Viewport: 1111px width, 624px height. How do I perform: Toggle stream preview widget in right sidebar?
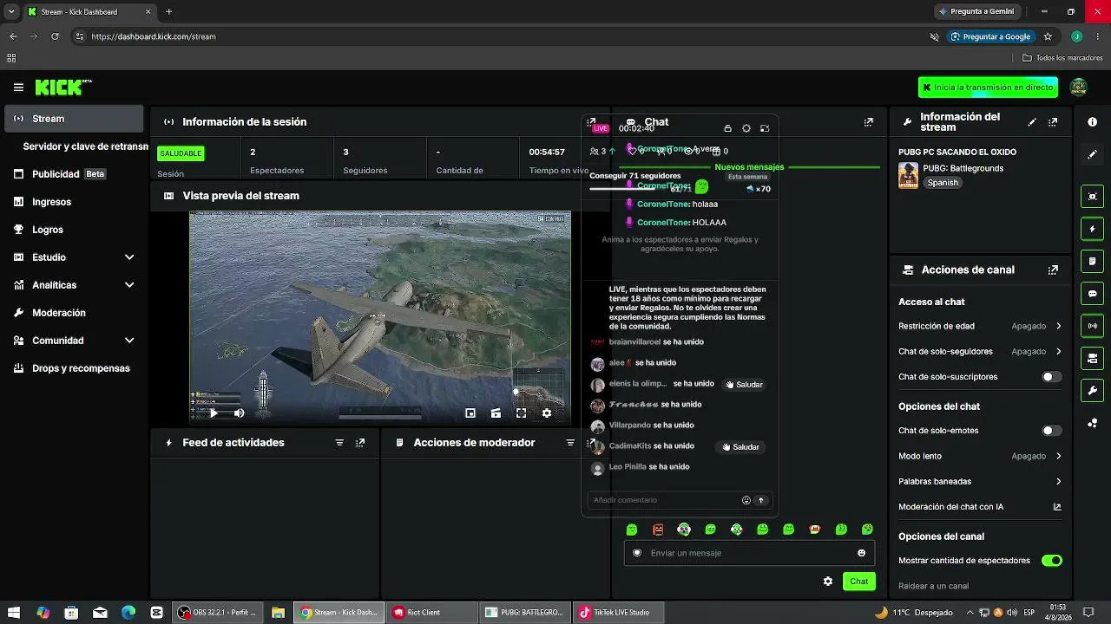(1092, 197)
